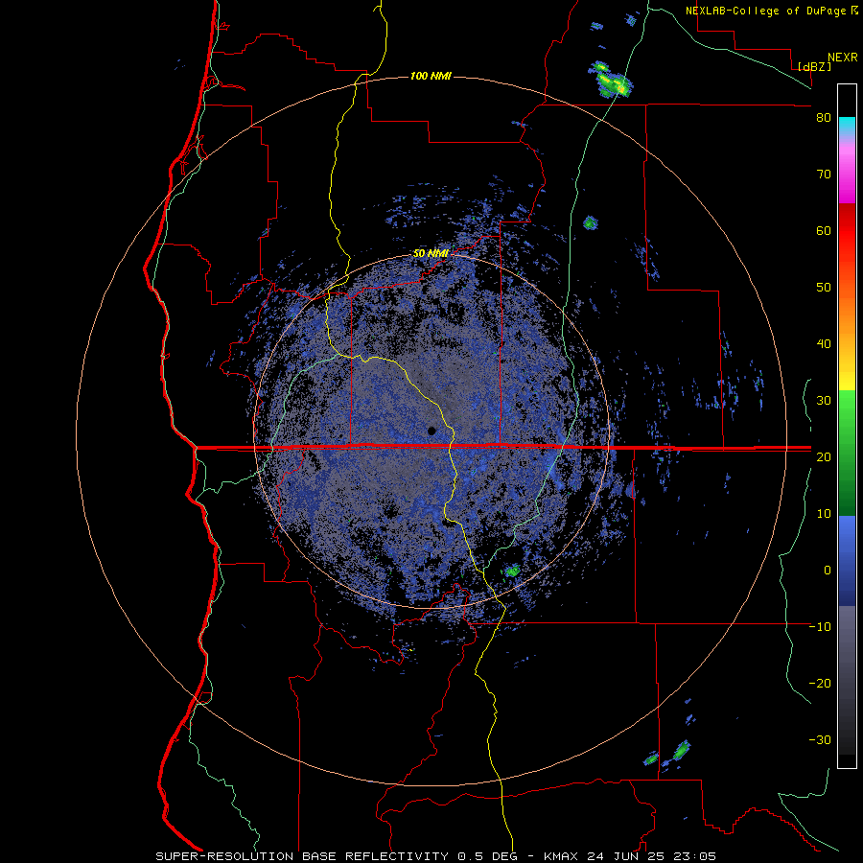This screenshot has width=863, height=863.
Task: Click the 100 NMI range ring label
Action: pyautogui.click(x=431, y=76)
